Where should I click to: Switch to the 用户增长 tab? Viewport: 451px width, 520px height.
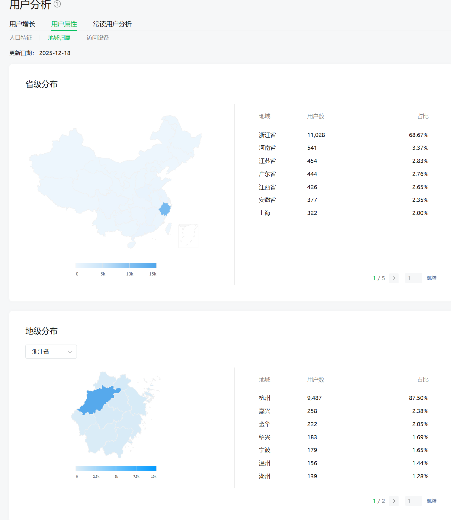(22, 24)
